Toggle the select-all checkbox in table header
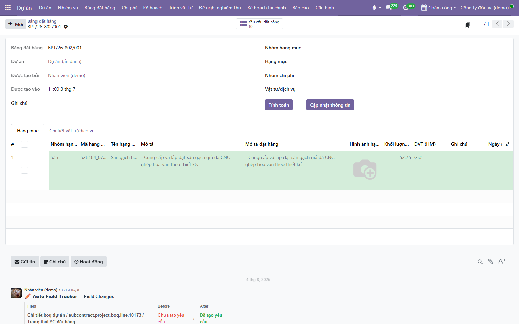 point(24,144)
